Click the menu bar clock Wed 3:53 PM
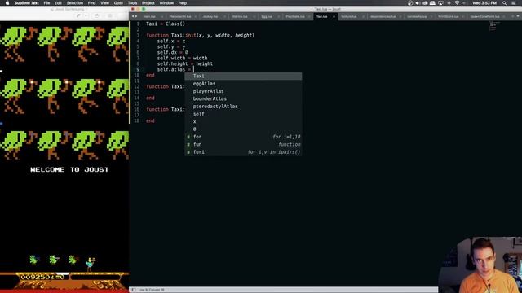 pos(484,3)
